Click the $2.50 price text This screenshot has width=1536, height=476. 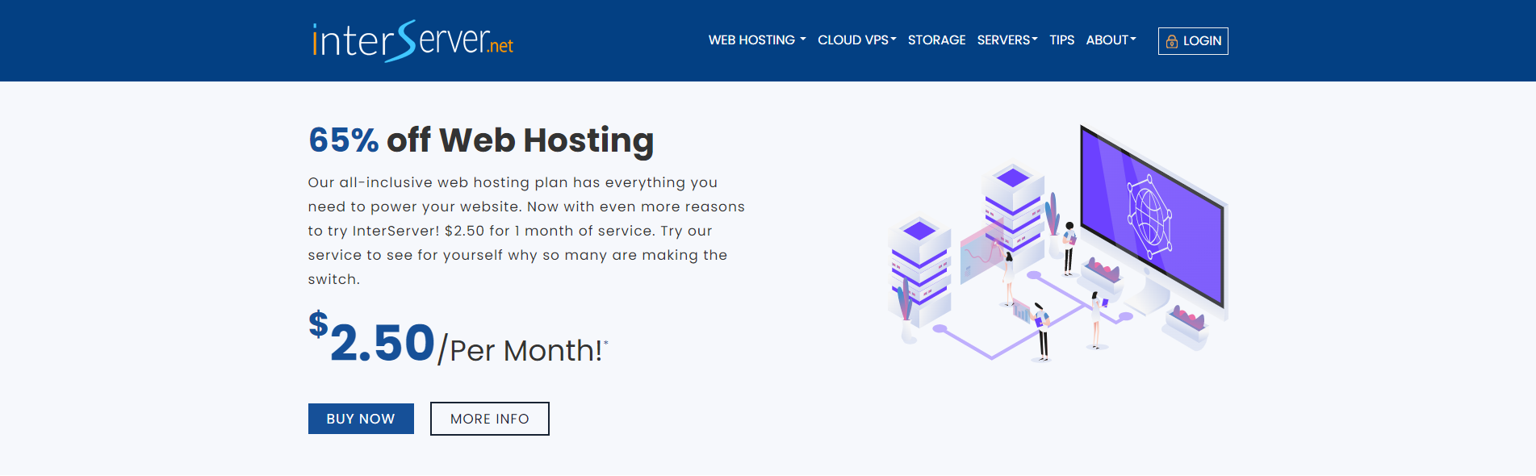click(x=372, y=339)
